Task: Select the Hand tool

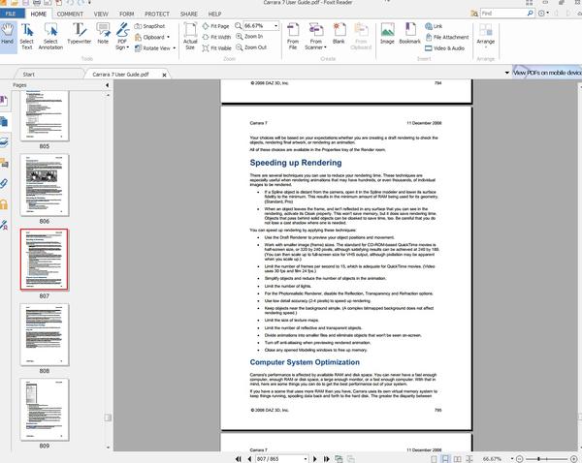Action: [x=8, y=36]
